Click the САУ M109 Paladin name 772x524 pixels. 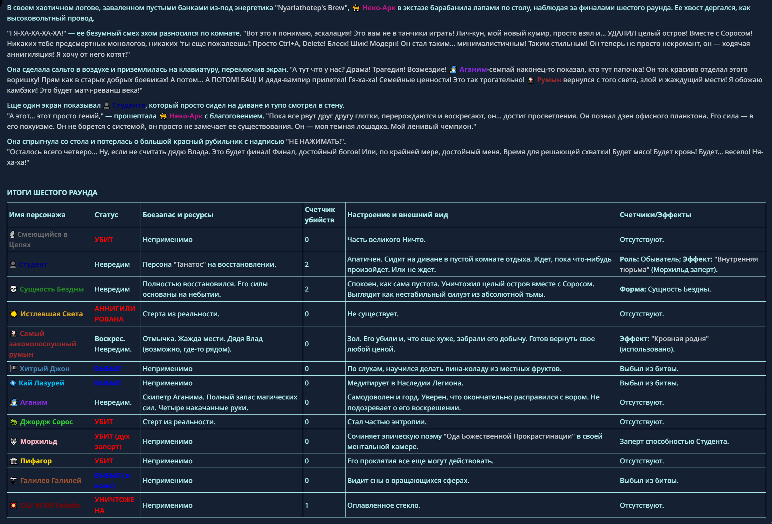point(51,505)
